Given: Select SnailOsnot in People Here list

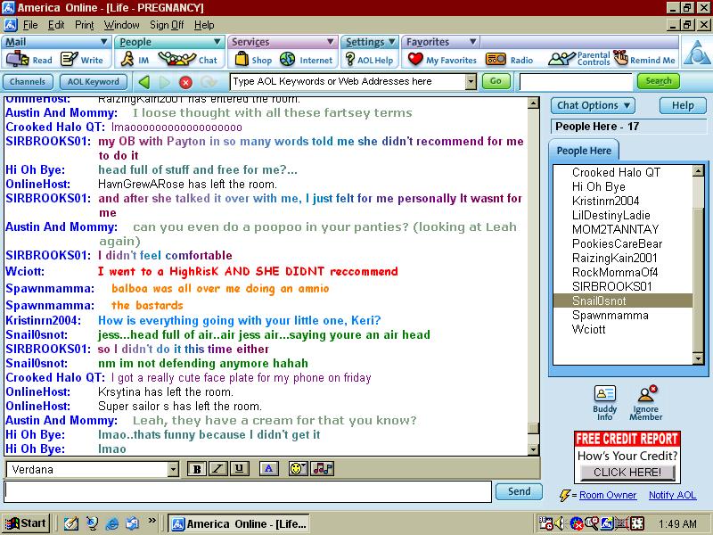Looking at the screenshot, I should 623,300.
